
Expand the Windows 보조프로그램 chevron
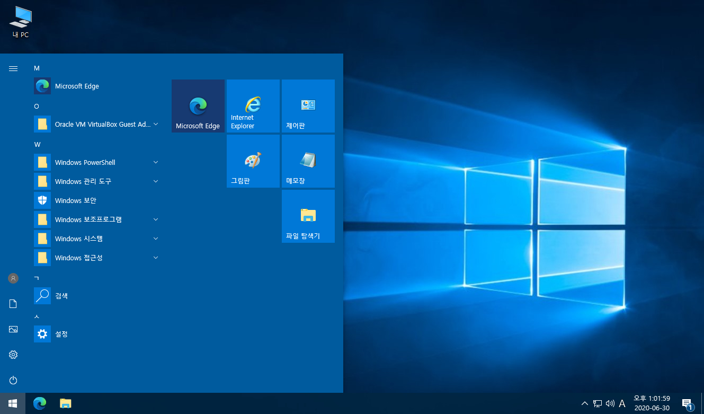click(156, 219)
